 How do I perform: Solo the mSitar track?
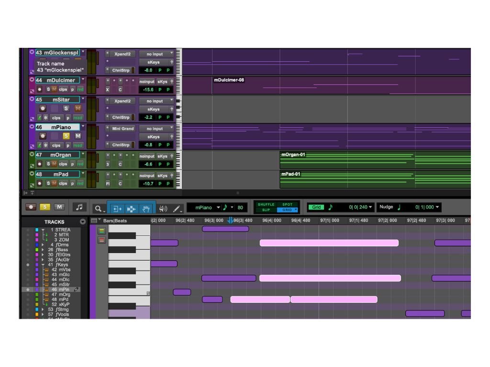click(66, 109)
